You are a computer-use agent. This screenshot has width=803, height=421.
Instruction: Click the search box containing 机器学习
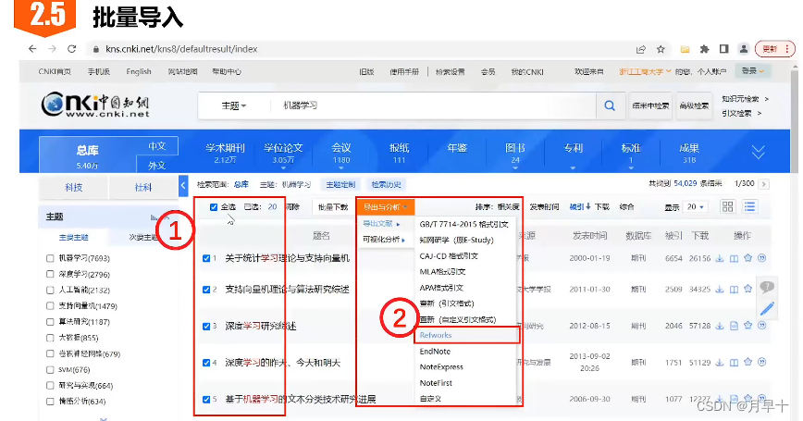click(433, 105)
